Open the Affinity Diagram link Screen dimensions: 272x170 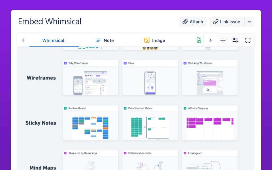198,108
